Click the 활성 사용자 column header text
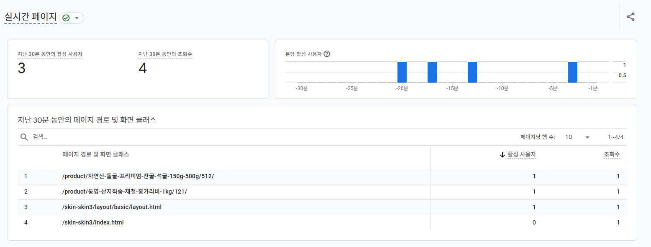The height and width of the screenshot is (247, 651). pos(522,154)
